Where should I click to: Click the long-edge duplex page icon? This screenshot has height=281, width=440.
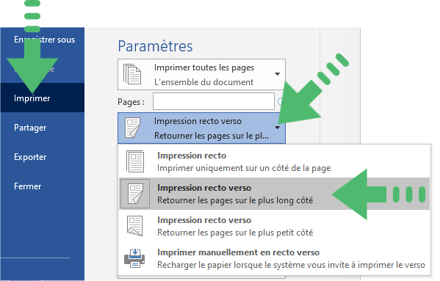[x=135, y=194]
